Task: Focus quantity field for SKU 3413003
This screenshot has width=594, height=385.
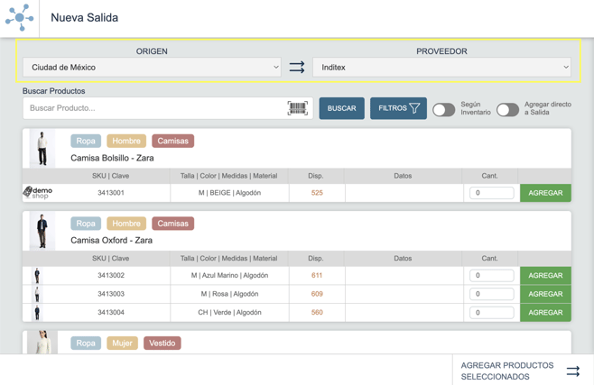Action: tap(492, 294)
